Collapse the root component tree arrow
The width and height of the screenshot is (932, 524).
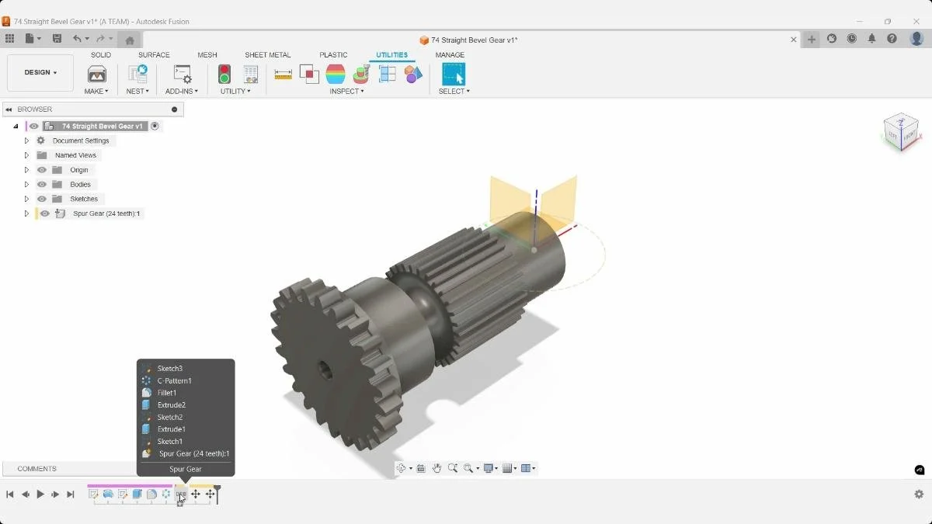[x=16, y=126]
